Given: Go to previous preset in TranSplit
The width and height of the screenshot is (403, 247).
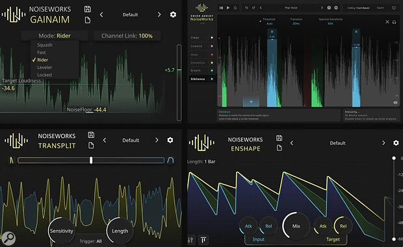Looking at the screenshot, I should coord(105,140).
